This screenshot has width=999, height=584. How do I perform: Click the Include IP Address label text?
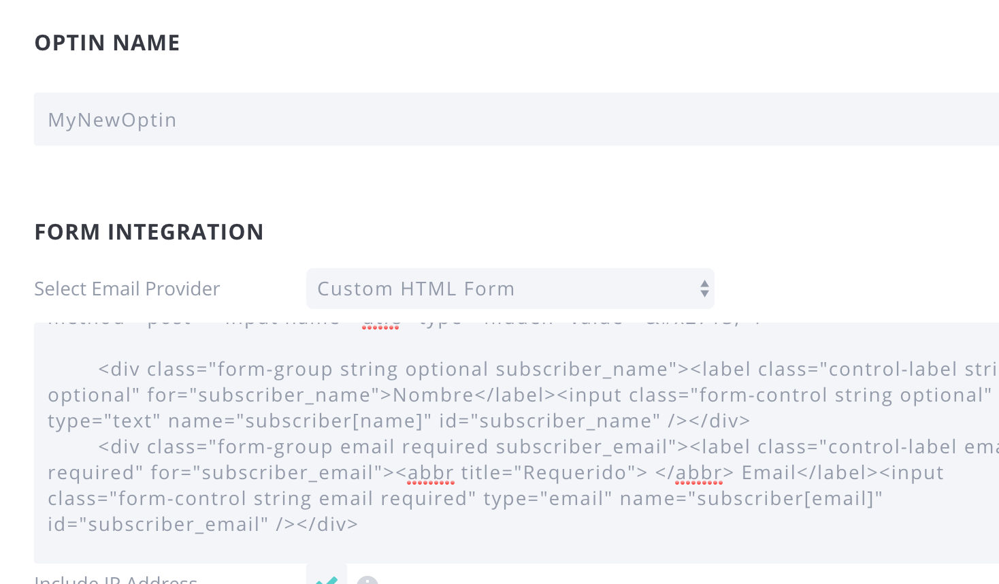[116, 579]
